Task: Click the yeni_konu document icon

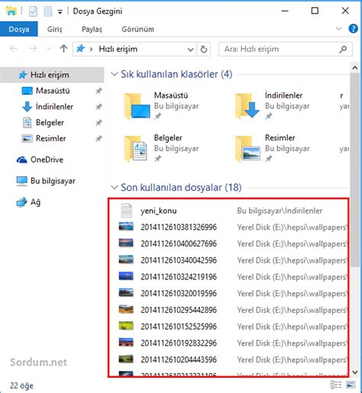Action: 127,211
